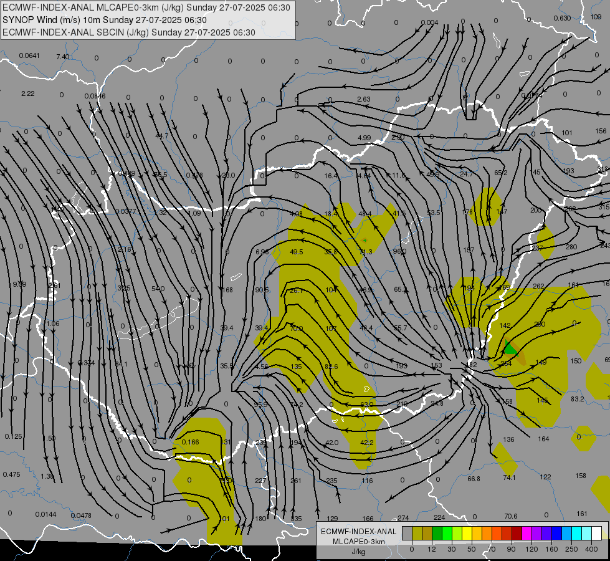Viewport: 610px width, 561px height.
Task: Click the J/kg unit label in legend
Action: (359, 552)
